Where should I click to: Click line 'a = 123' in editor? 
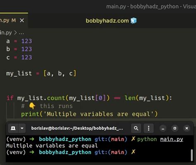19,41
